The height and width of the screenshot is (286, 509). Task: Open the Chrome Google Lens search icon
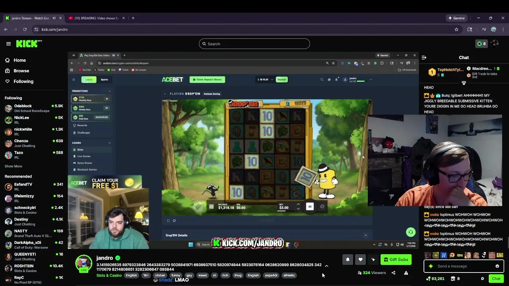tap(470, 29)
